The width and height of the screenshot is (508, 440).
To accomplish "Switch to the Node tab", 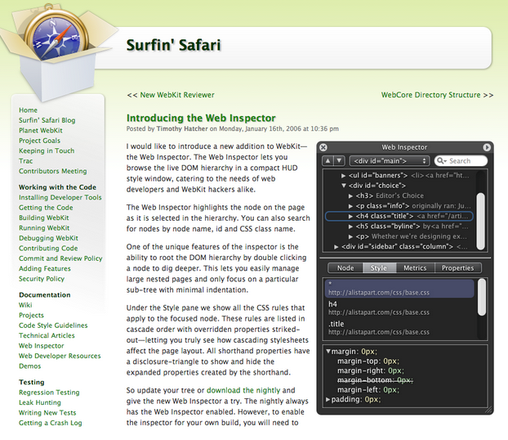I will (x=345, y=268).
